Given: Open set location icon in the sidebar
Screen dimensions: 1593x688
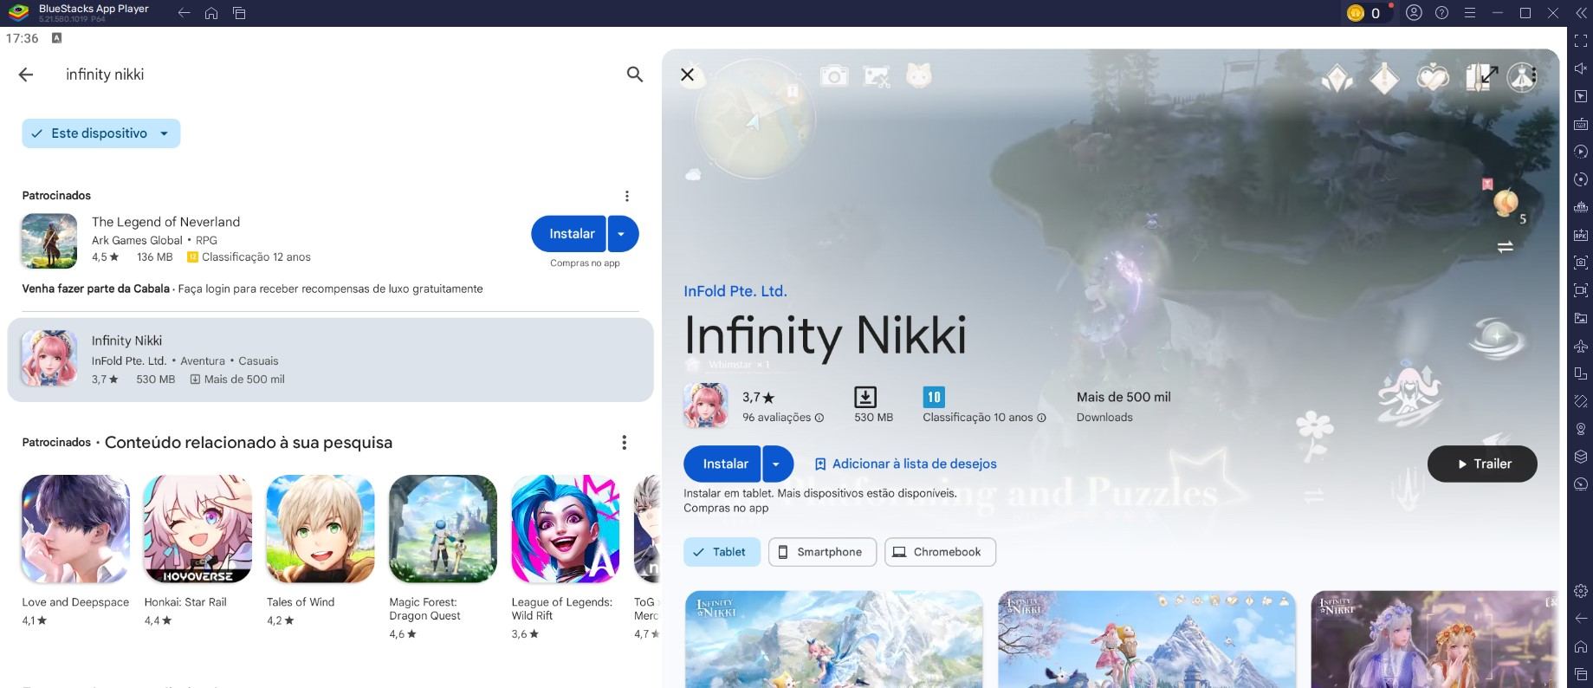Looking at the screenshot, I should coord(1581,429).
